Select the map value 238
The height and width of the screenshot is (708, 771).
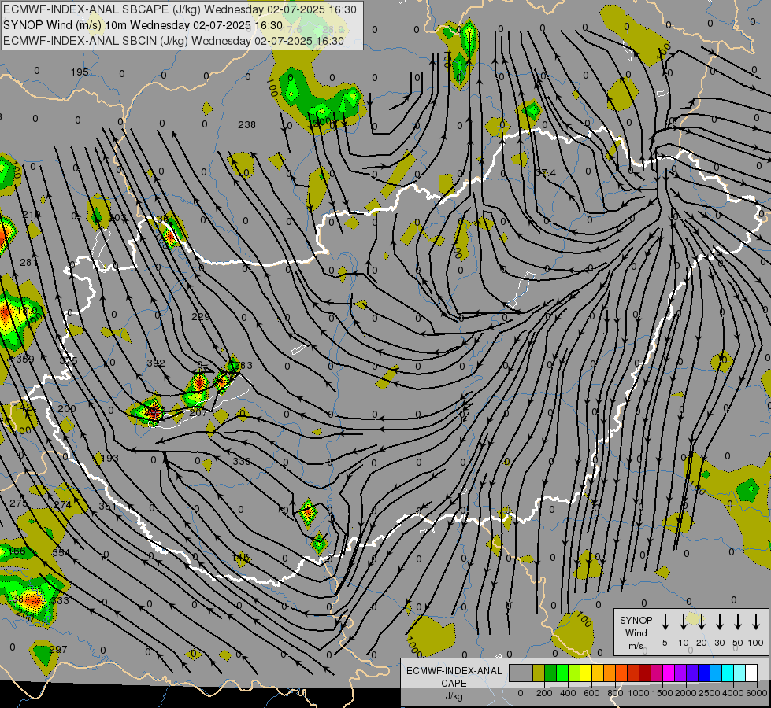pyautogui.click(x=246, y=125)
